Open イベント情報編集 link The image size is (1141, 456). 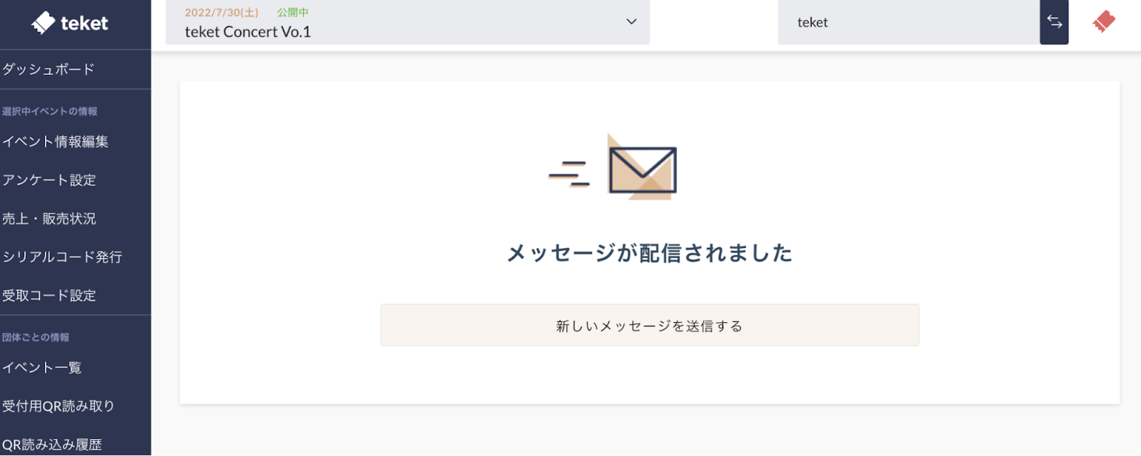click(x=56, y=142)
